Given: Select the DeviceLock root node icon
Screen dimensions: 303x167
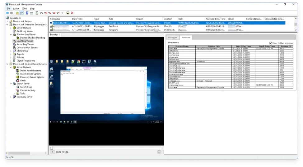Looking at the screenshot, I should (x=7, y=18).
